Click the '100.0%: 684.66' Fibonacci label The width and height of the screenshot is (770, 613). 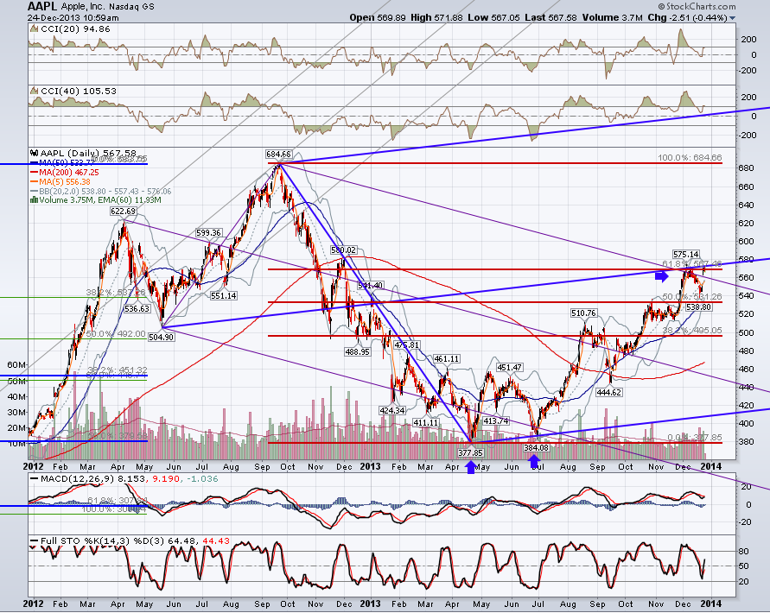coord(690,158)
